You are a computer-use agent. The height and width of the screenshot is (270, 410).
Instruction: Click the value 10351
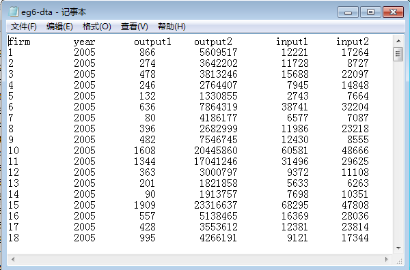[x=355, y=194]
